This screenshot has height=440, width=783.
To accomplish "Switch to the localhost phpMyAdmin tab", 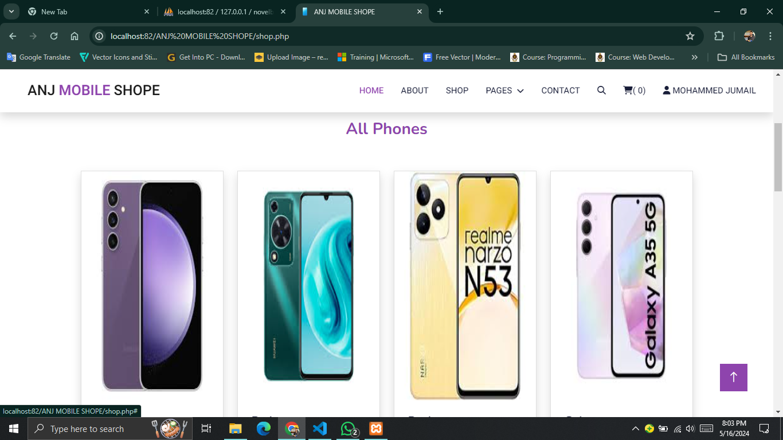I will pyautogui.click(x=225, y=11).
